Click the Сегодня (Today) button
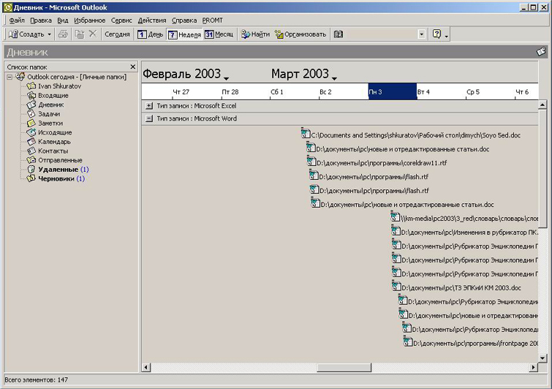The width and height of the screenshot is (552, 389). coord(117,34)
